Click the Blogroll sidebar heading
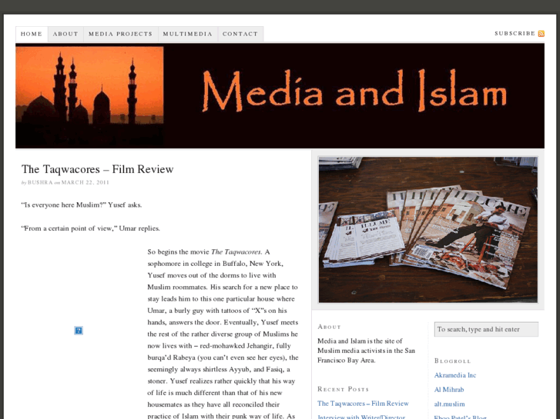 click(x=452, y=361)
